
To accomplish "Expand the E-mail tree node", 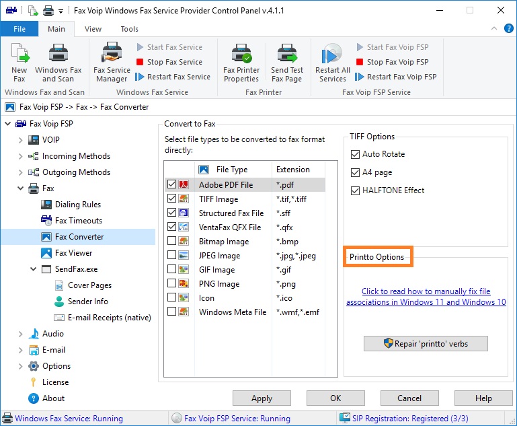I will coord(20,350).
